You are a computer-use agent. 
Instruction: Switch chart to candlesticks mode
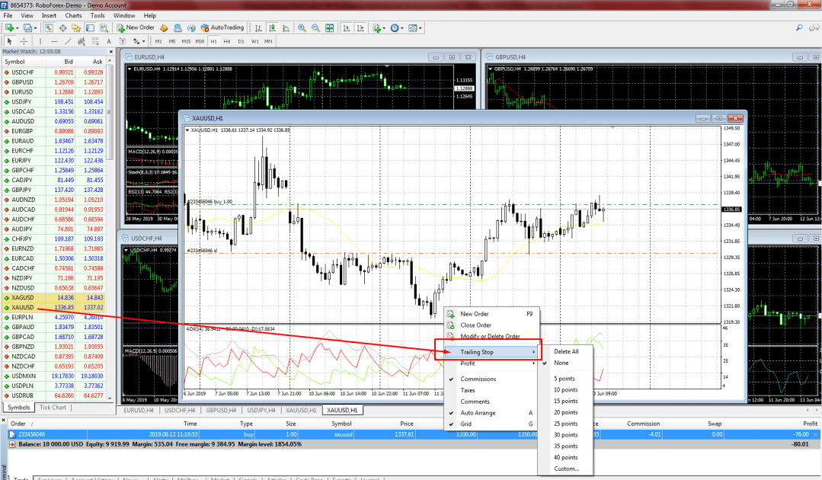click(272, 27)
